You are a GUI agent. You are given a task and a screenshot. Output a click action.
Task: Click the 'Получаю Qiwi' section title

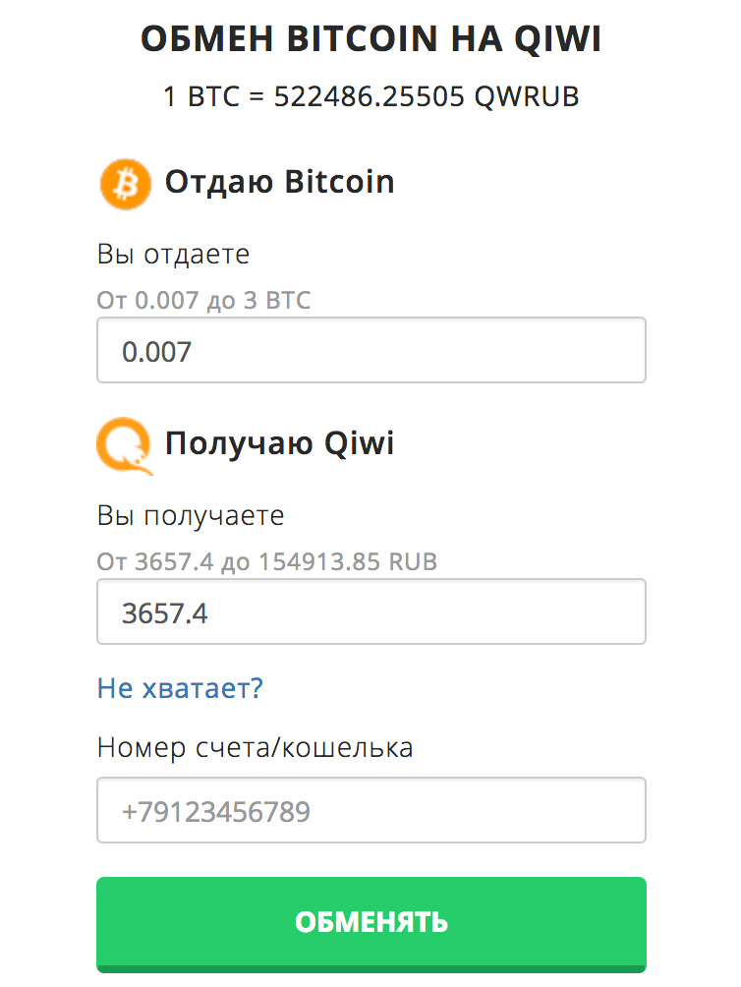coord(279,443)
